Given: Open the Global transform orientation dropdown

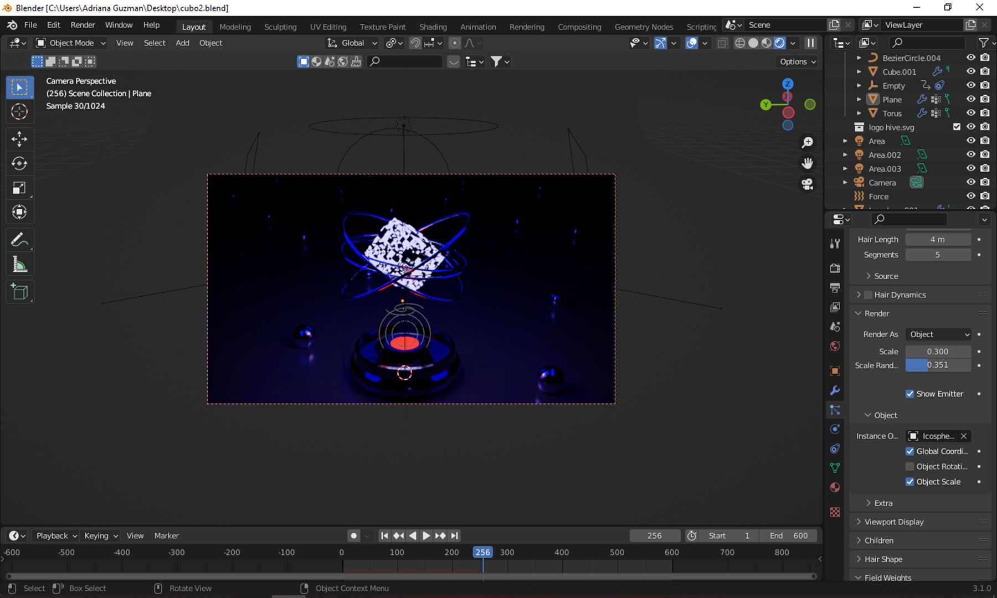Looking at the screenshot, I should (352, 43).
